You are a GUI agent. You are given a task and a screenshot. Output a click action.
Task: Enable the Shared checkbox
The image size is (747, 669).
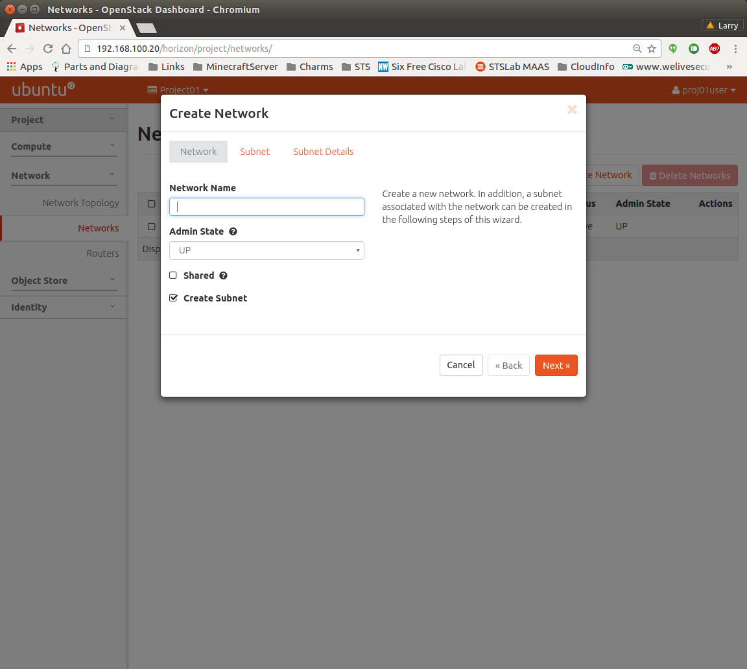[173, 276]
